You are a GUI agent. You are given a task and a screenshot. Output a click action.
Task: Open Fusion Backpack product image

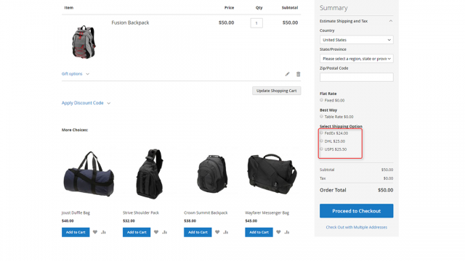84,42
